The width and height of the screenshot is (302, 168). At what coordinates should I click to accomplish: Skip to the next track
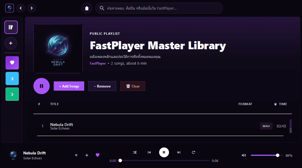point(179,152)
